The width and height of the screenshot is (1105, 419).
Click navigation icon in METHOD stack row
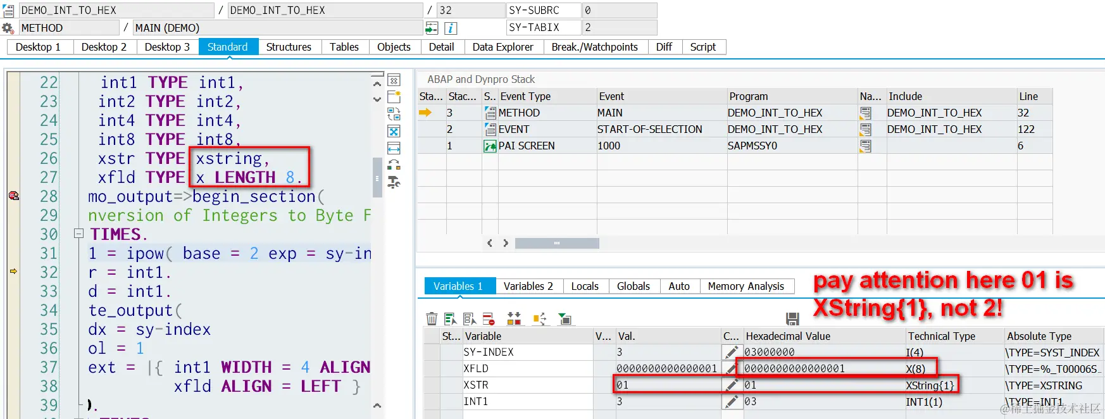[866, 113]
